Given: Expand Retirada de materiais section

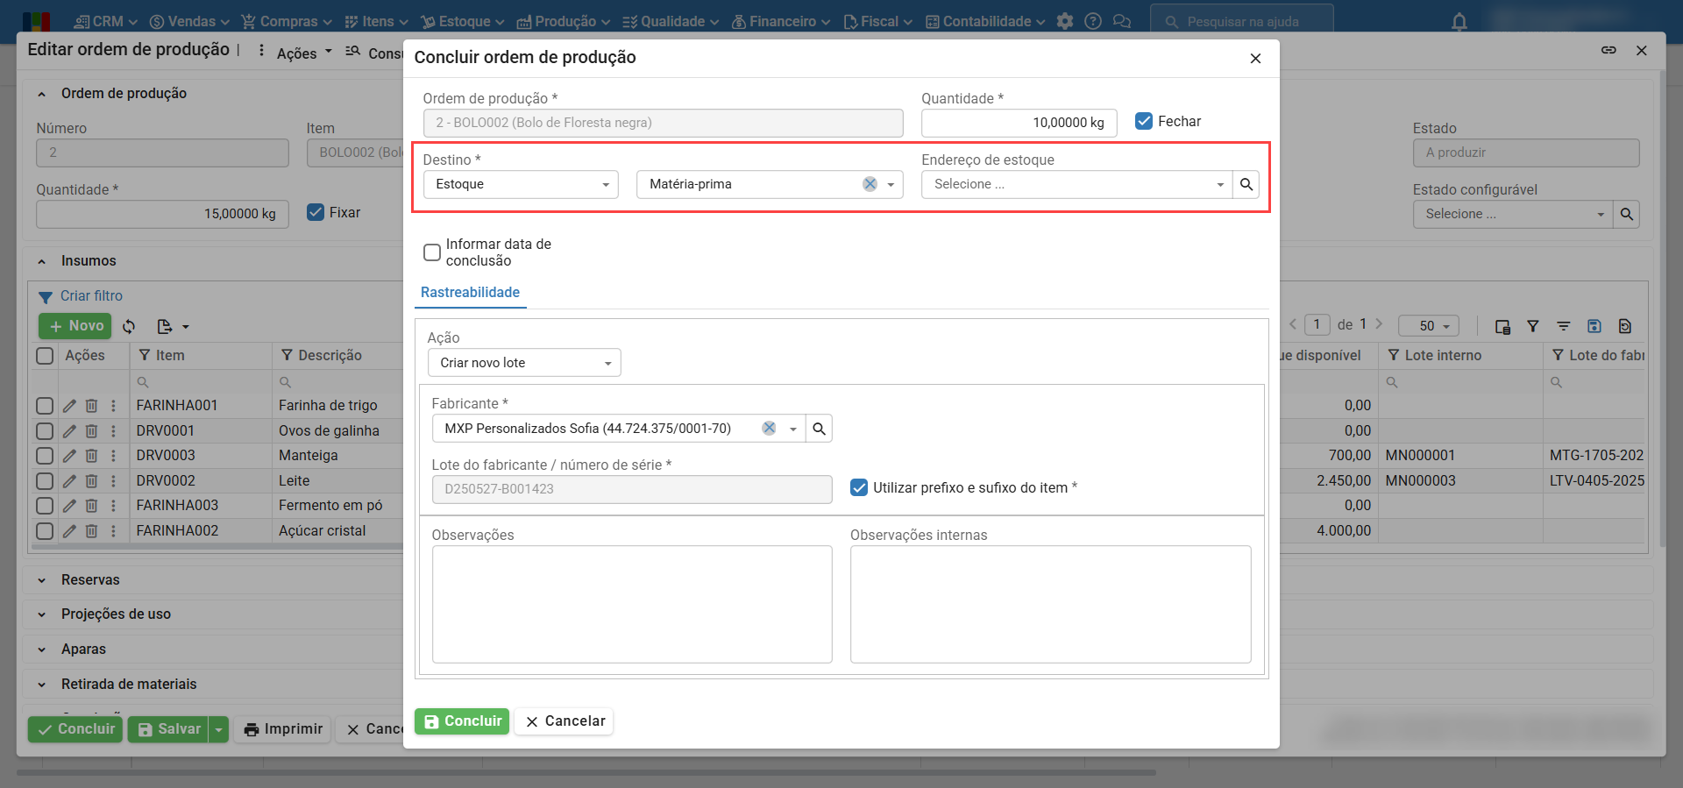Looking at the screenshot, I should (129, 685).
